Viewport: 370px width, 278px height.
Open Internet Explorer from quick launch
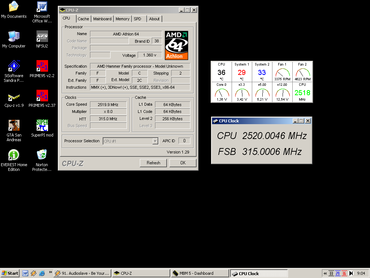click(42, 273)
